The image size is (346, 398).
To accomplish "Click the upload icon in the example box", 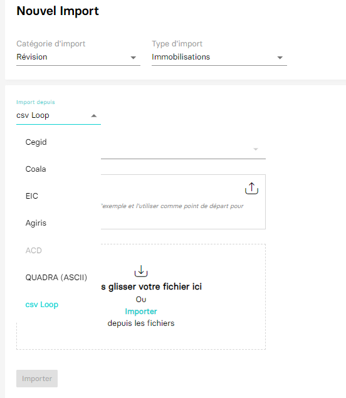I will [x=251, y=188].
